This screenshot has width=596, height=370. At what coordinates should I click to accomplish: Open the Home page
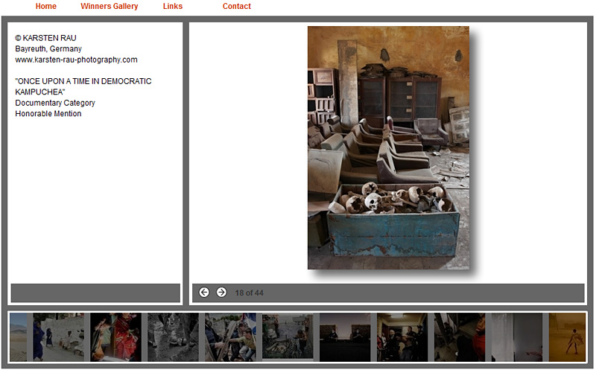[45, 7]
